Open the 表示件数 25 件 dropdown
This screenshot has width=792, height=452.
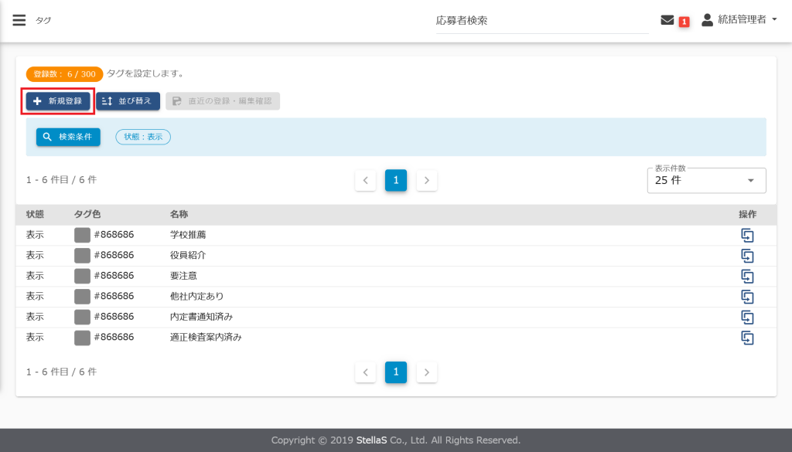click(x=706, y=181)
